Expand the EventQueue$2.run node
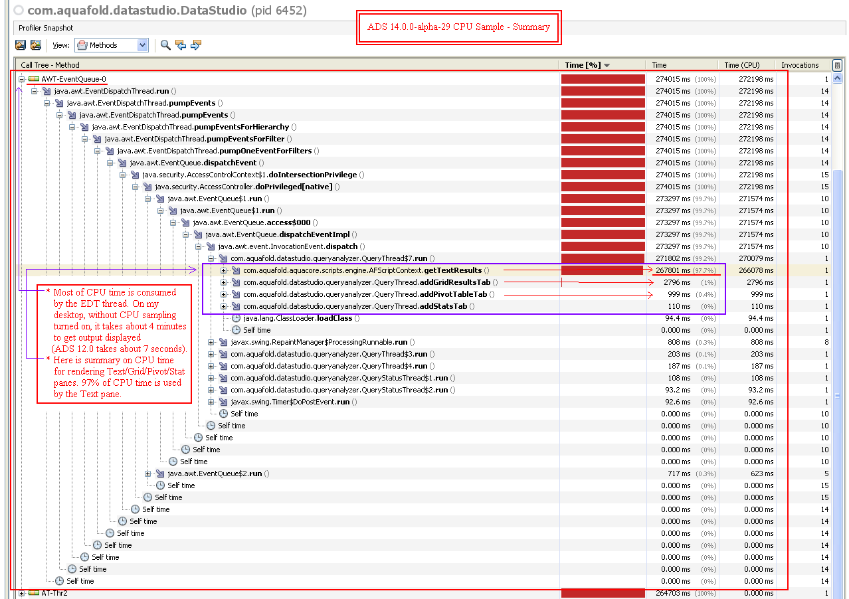This screenshot has height=599, width=849. [148, 473]
